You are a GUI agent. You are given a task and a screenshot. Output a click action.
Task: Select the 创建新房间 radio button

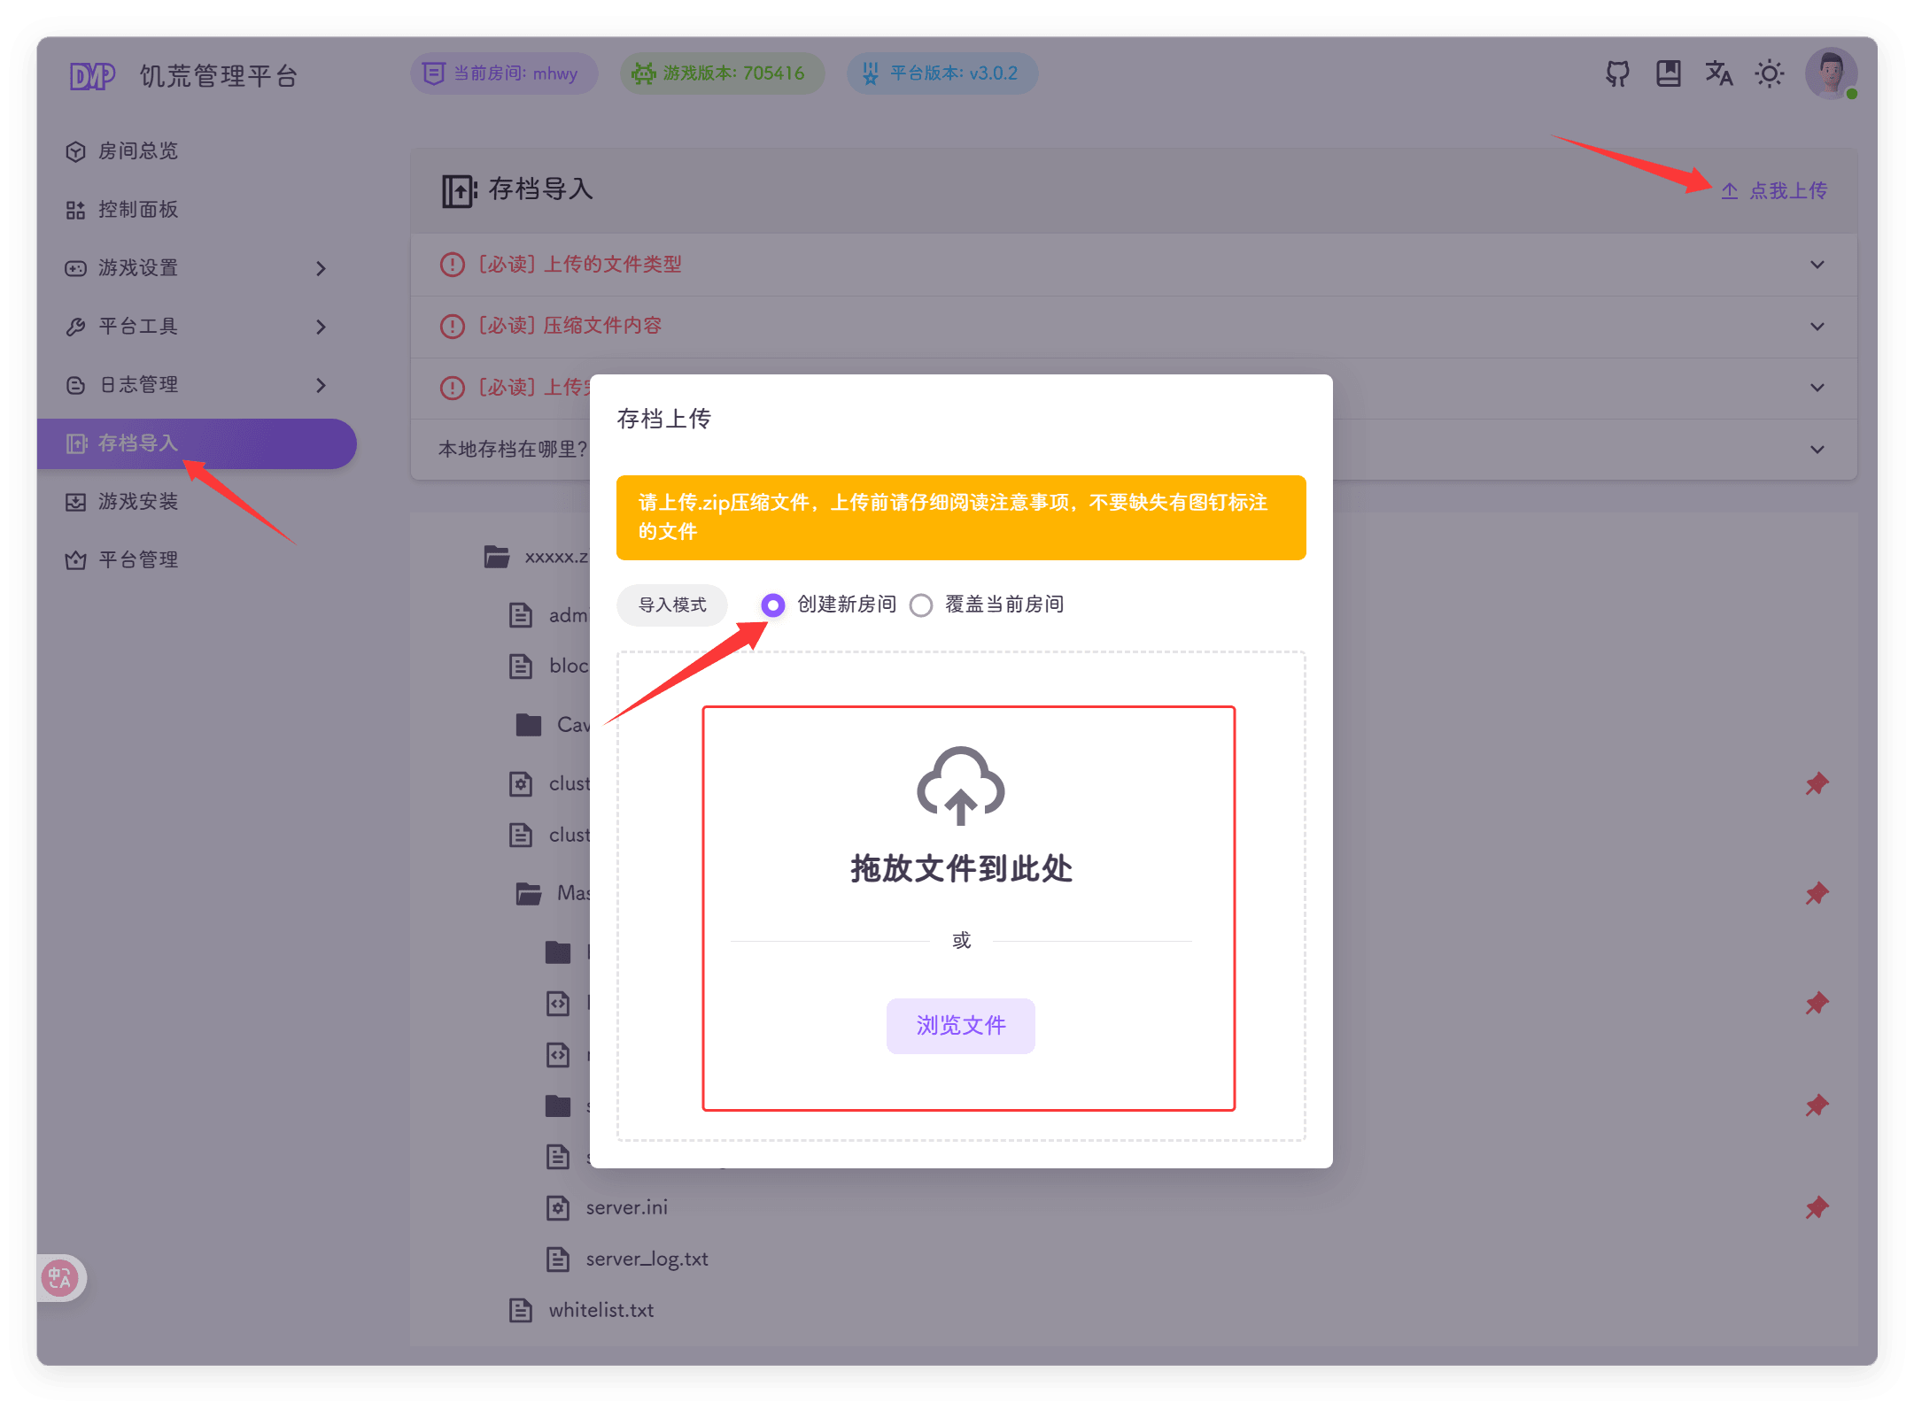pos(772,605)
